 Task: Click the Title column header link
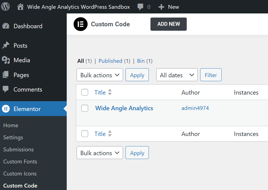click(100, 92)
